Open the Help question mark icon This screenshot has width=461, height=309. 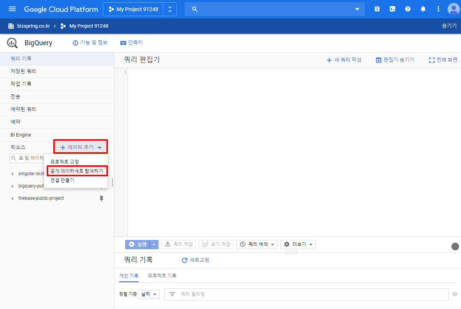click(407, 9)
